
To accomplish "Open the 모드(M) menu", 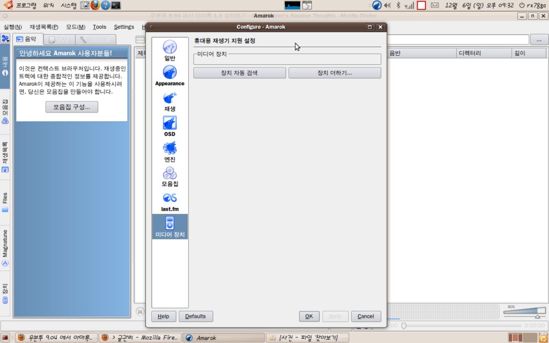I will click(76, 27).
